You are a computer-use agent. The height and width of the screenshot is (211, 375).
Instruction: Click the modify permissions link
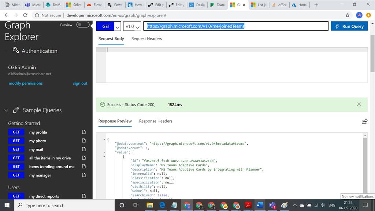pyautogui.click(x=26, y=84)
